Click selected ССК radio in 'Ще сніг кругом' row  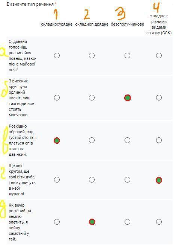159,180
